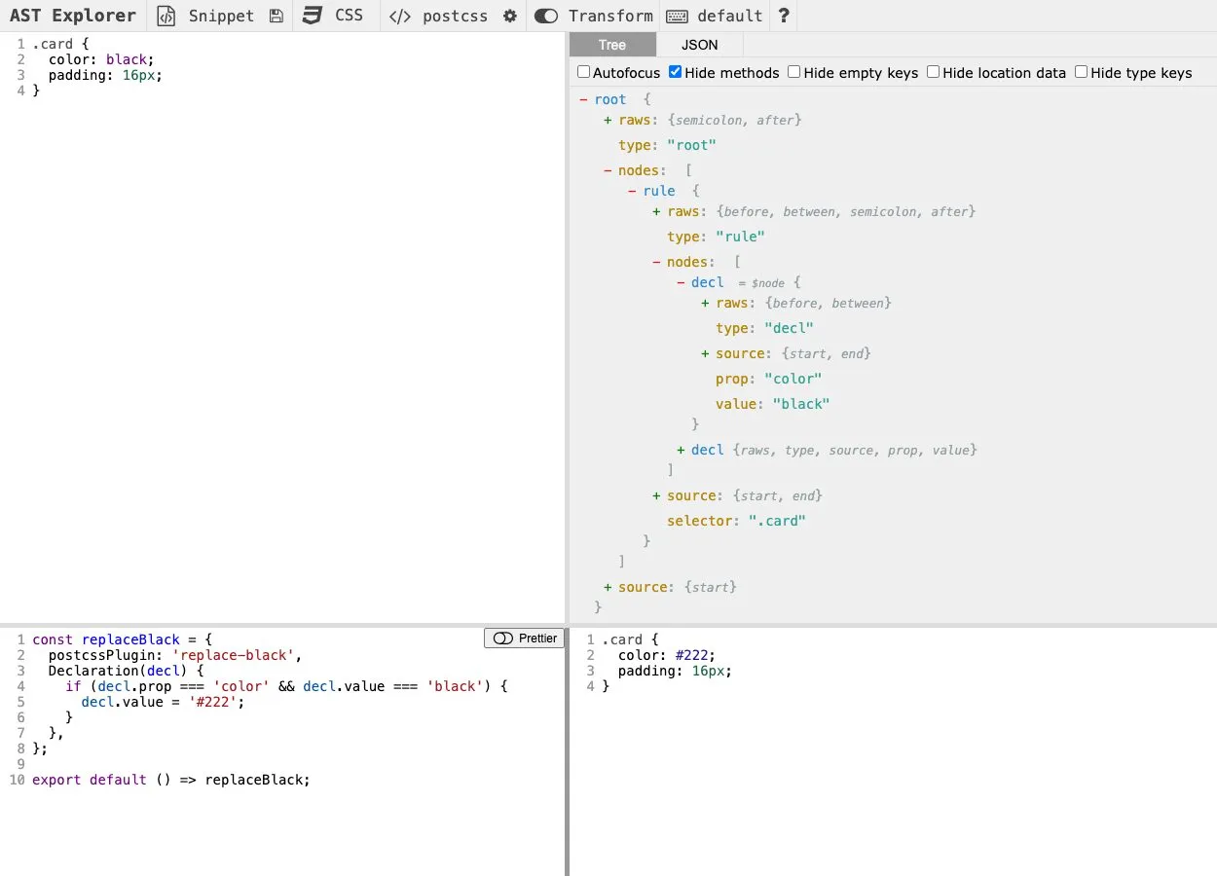Open the Snippet menu
The width and height of the screenshot is (1217, 876).
[221, 16]
